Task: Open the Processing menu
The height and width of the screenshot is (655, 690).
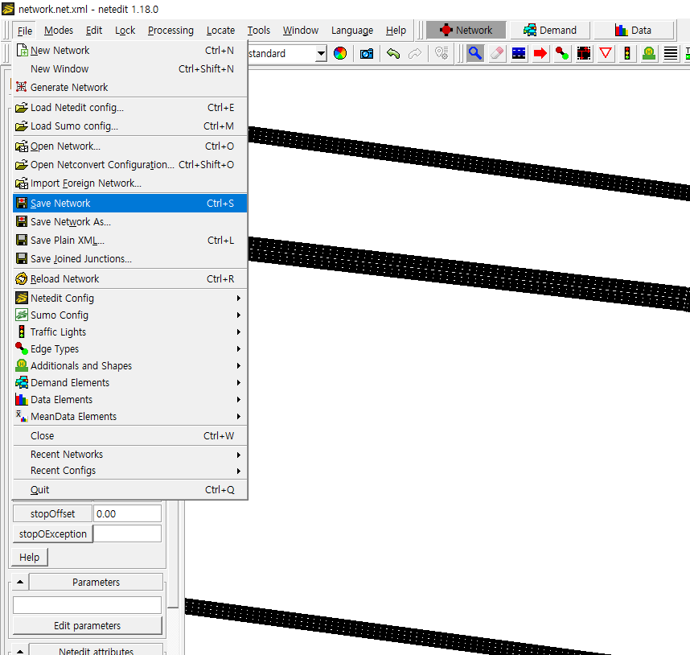Action: [x=170, y=31]
